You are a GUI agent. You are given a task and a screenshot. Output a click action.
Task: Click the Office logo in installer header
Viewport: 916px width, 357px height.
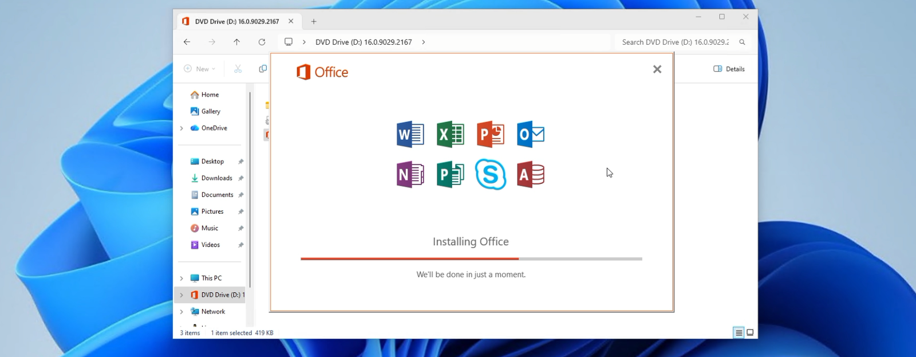click(322, 72)
